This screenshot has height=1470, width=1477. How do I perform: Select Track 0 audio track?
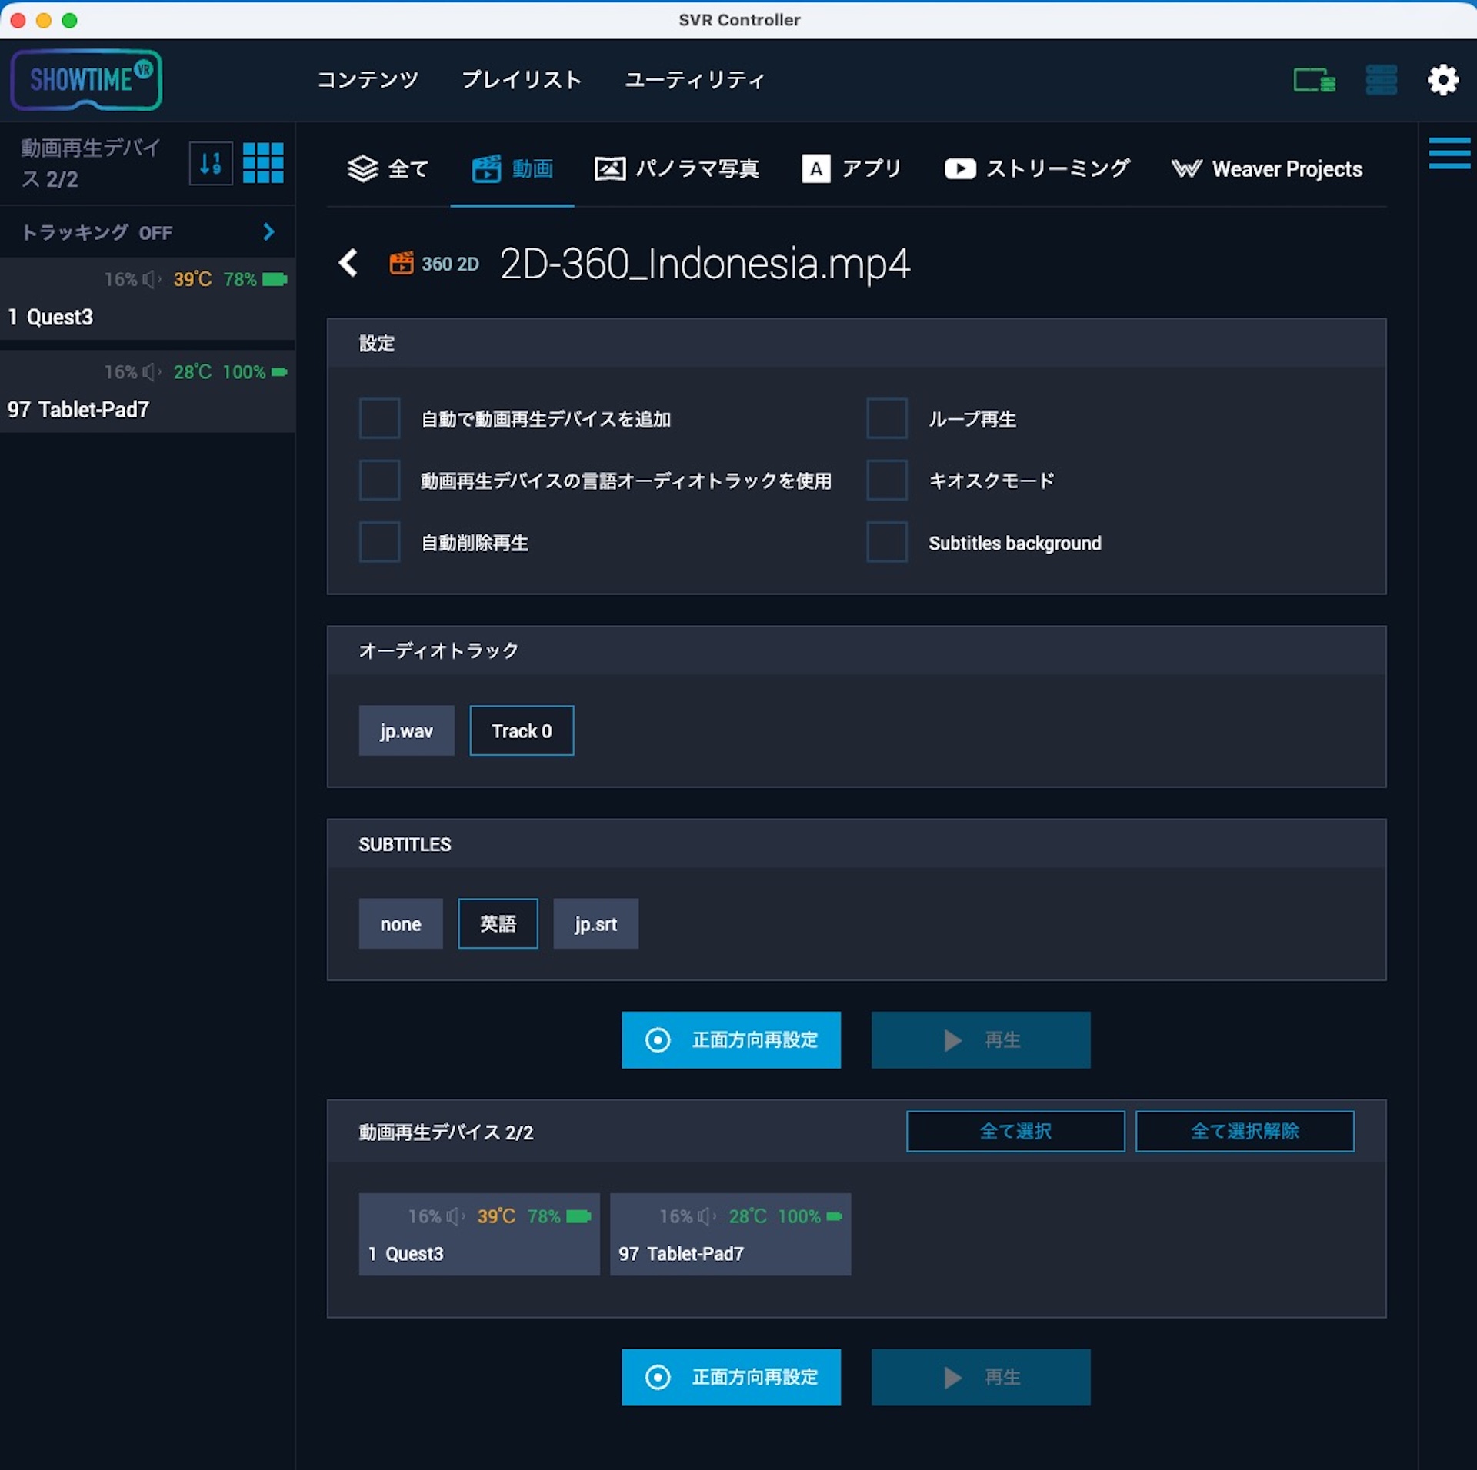click(x=522, y=730)
